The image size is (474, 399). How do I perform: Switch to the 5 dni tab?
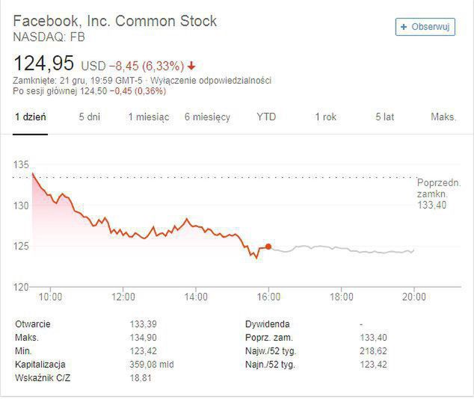90,117
